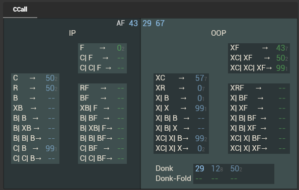The height and width of the screenshot is (190, 299).
Task: Select the 'XR' row showing 0
Action: coord(181,88)
